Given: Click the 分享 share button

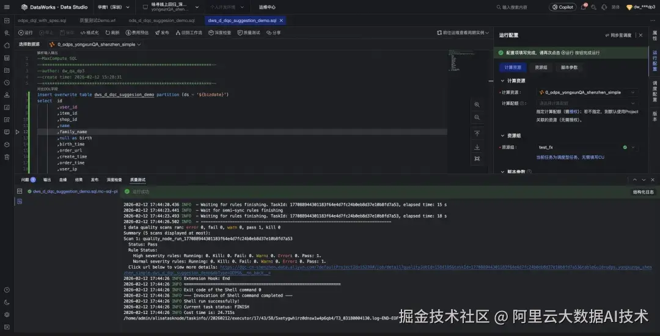Looking at the screenshot, I should pos(274,32).
